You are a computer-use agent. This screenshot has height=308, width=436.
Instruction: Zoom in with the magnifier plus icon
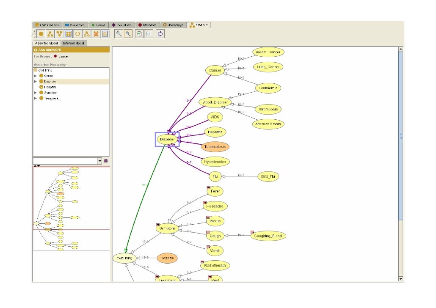[x=128, y=34]
